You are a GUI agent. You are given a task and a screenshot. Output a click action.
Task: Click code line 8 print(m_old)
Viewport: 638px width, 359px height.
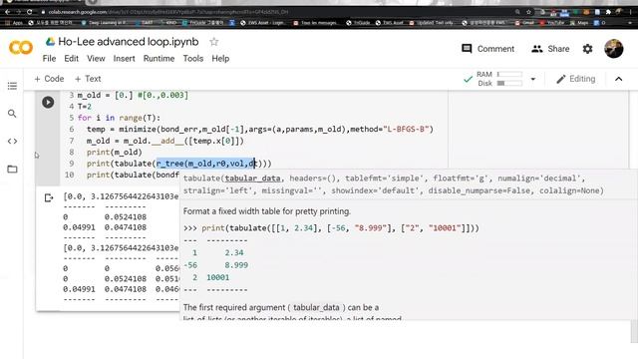(x=115, y=153)
